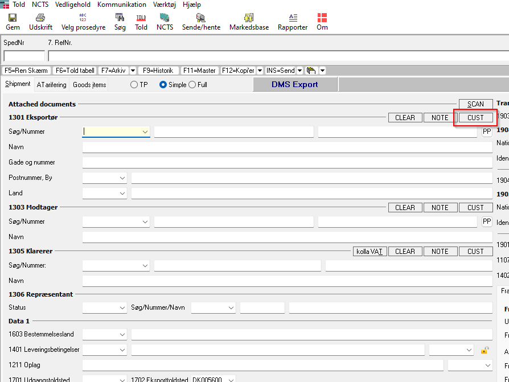Open Rapporter reports icon

coord(293,22)
